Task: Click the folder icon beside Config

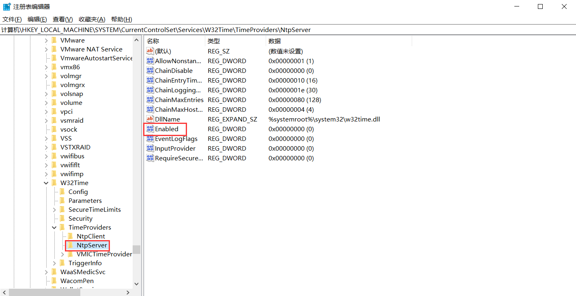Action: (x=62, y=192)
